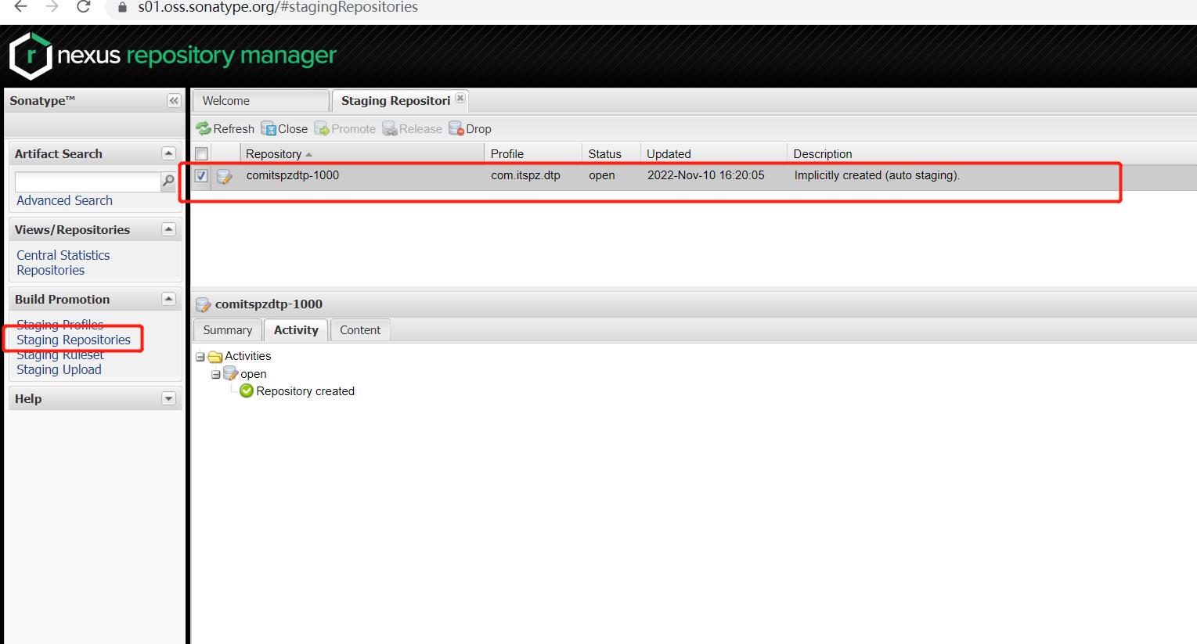This screenshot has width=1197, height=644.
Task: Click the 2022-Nov-10 16:20:05 updated cell
Action: [706, 176]
